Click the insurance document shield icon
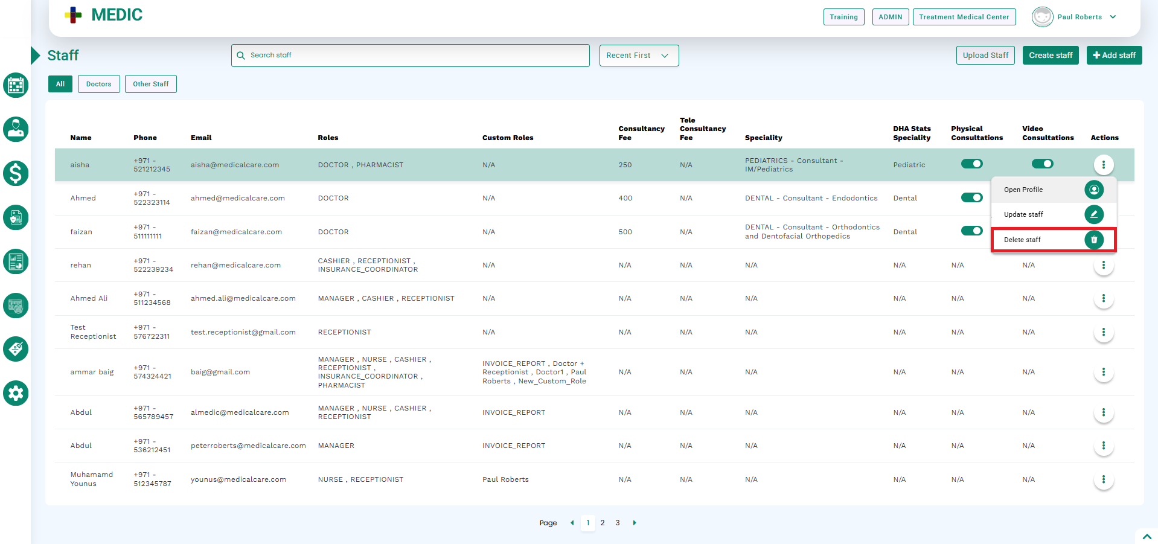1158x544 pixels. click(16, 217)
